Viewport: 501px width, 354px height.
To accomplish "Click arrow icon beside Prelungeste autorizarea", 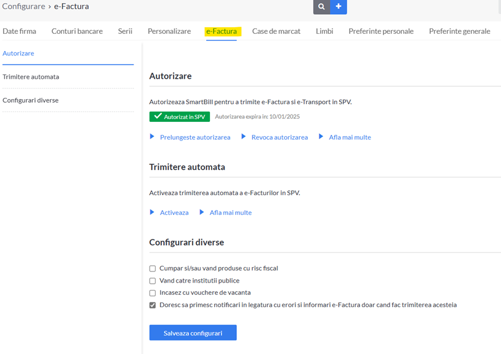I will pyautogui.click(x=152, y=137).
